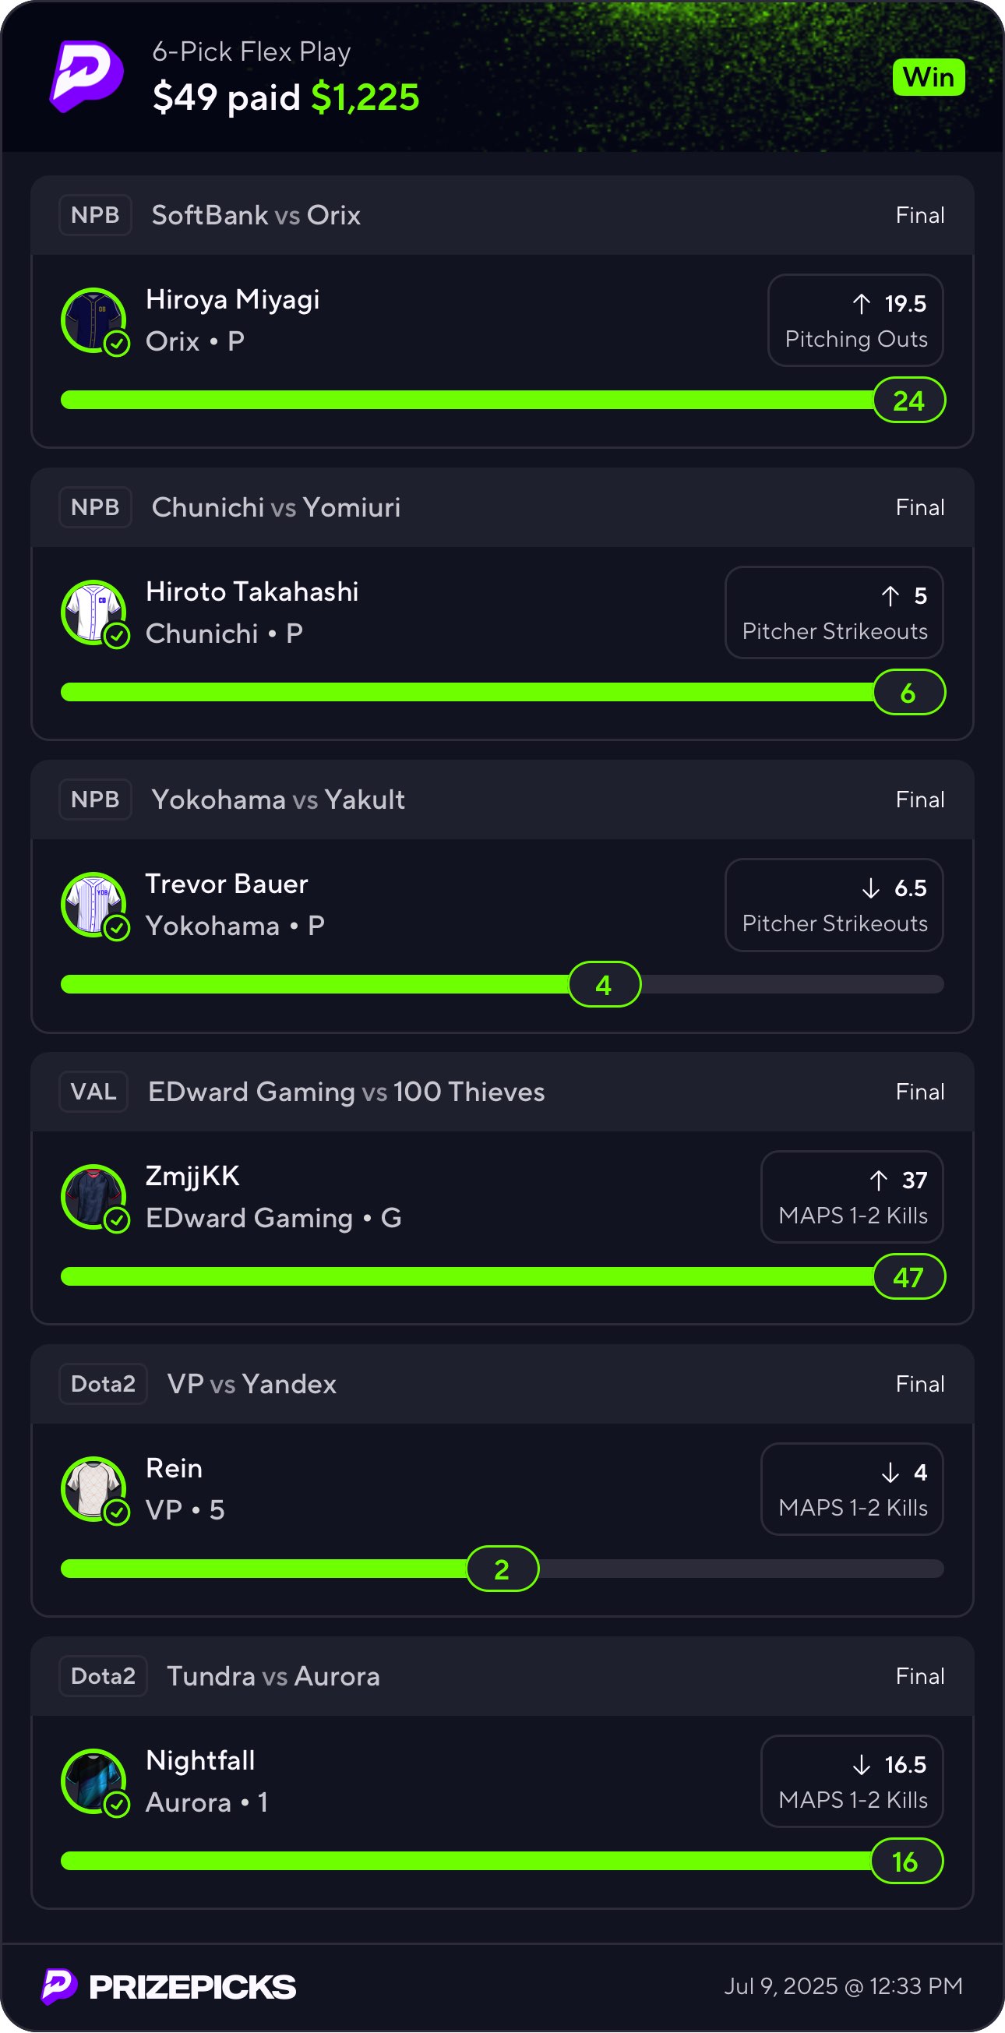
Task: Click the purple PrizePicks logo at top
Action: click(86, 76)
